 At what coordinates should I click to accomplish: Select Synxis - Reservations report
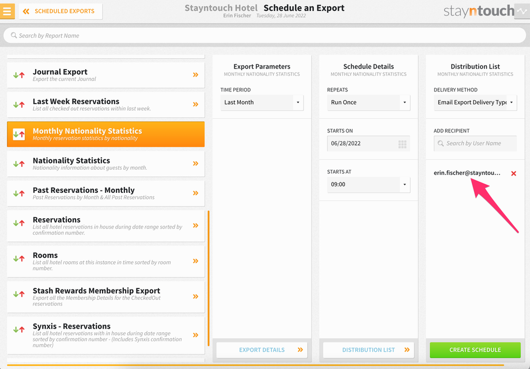coord(106,335)
